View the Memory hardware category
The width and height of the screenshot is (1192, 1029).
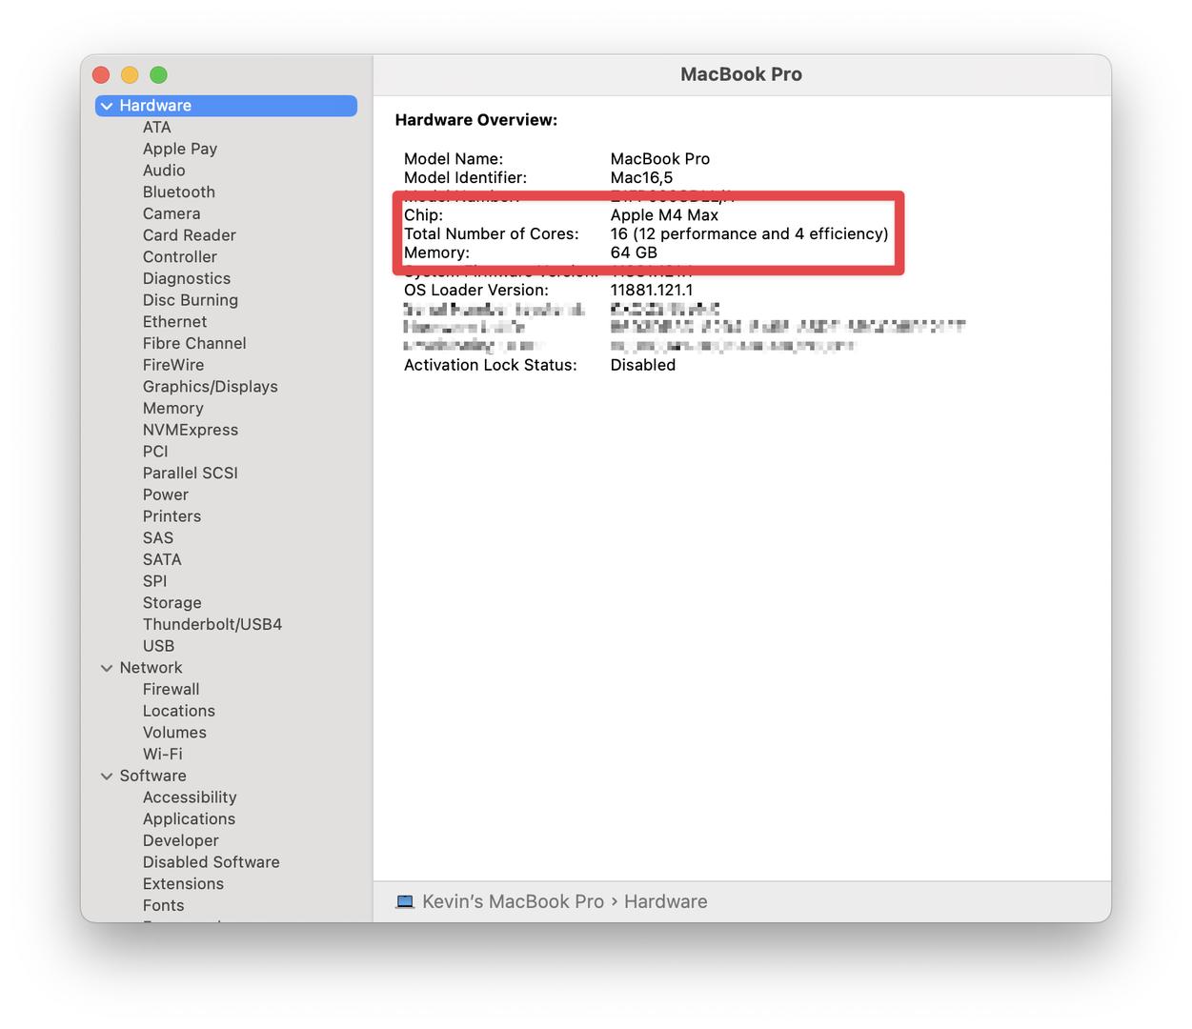coord(172,409)
